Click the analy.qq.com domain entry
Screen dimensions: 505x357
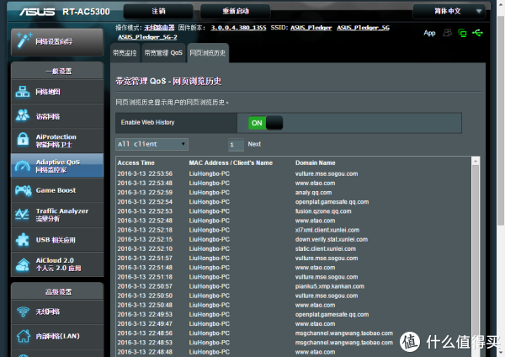tap(313, 192)
